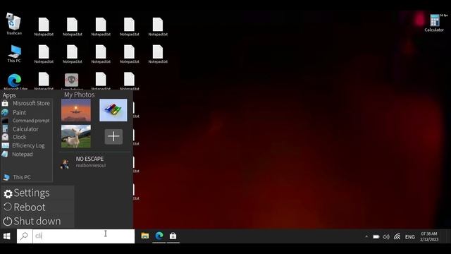Click into the taskbar search text field
The image size is (451, 254).
pyautogui.click(x=83, y=236)
